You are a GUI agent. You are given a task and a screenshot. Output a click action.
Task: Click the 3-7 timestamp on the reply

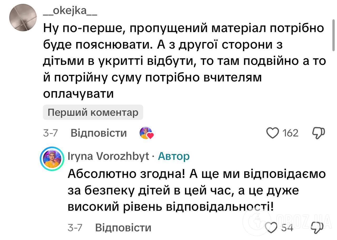coord(75,227)
